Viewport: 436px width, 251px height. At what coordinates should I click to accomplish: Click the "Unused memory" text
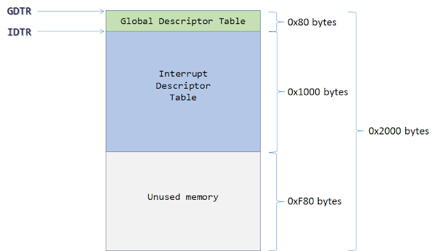(x=183, y=197)
